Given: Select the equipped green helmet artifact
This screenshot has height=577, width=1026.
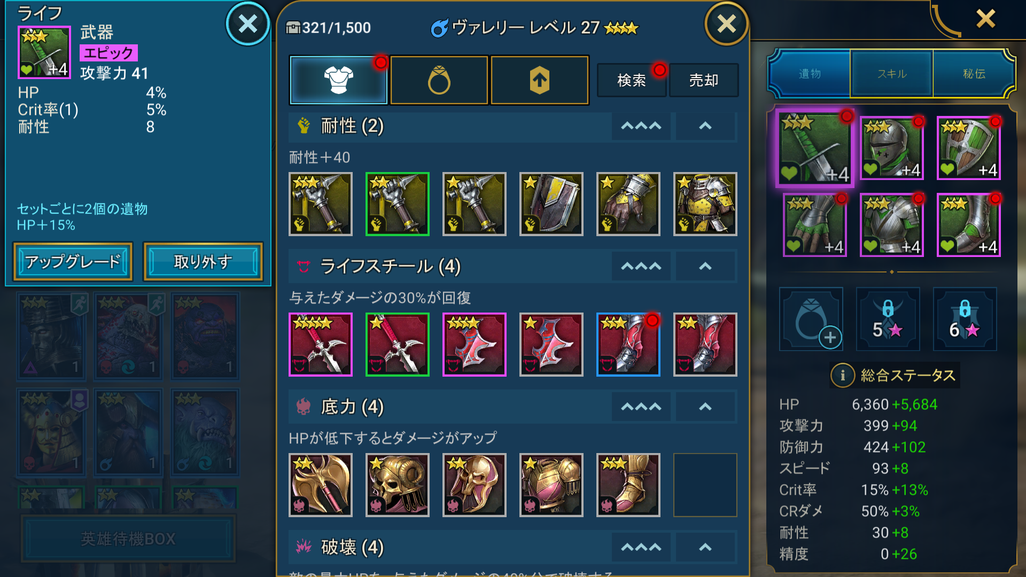Looking at the screenshot, I should pos(892,148).
